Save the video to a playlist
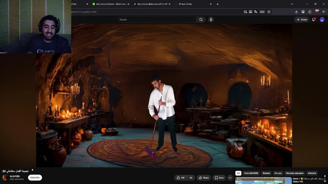The image size is (328, 184). [x=219, y=178]
